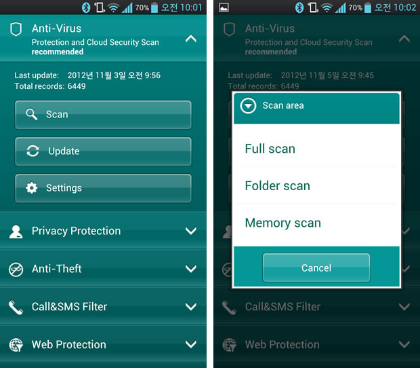Select Full scan option in dialog

click(316, 149)
